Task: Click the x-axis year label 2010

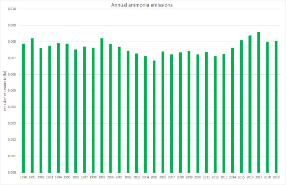Action: (198, 178)
